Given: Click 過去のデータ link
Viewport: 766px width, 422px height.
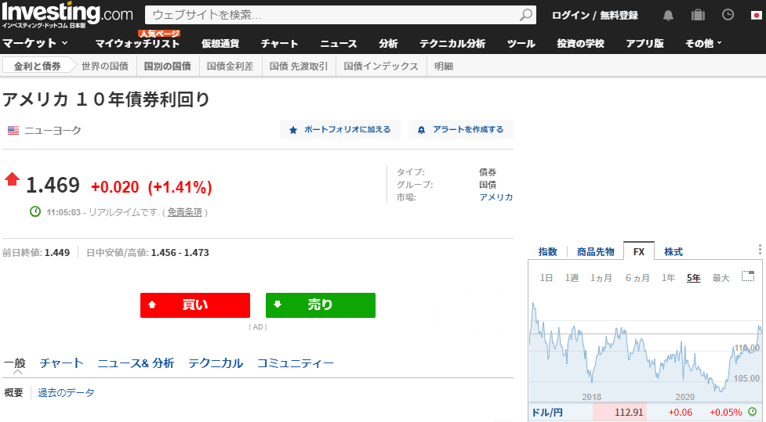Looking at the screenshot, I should 66,393.
